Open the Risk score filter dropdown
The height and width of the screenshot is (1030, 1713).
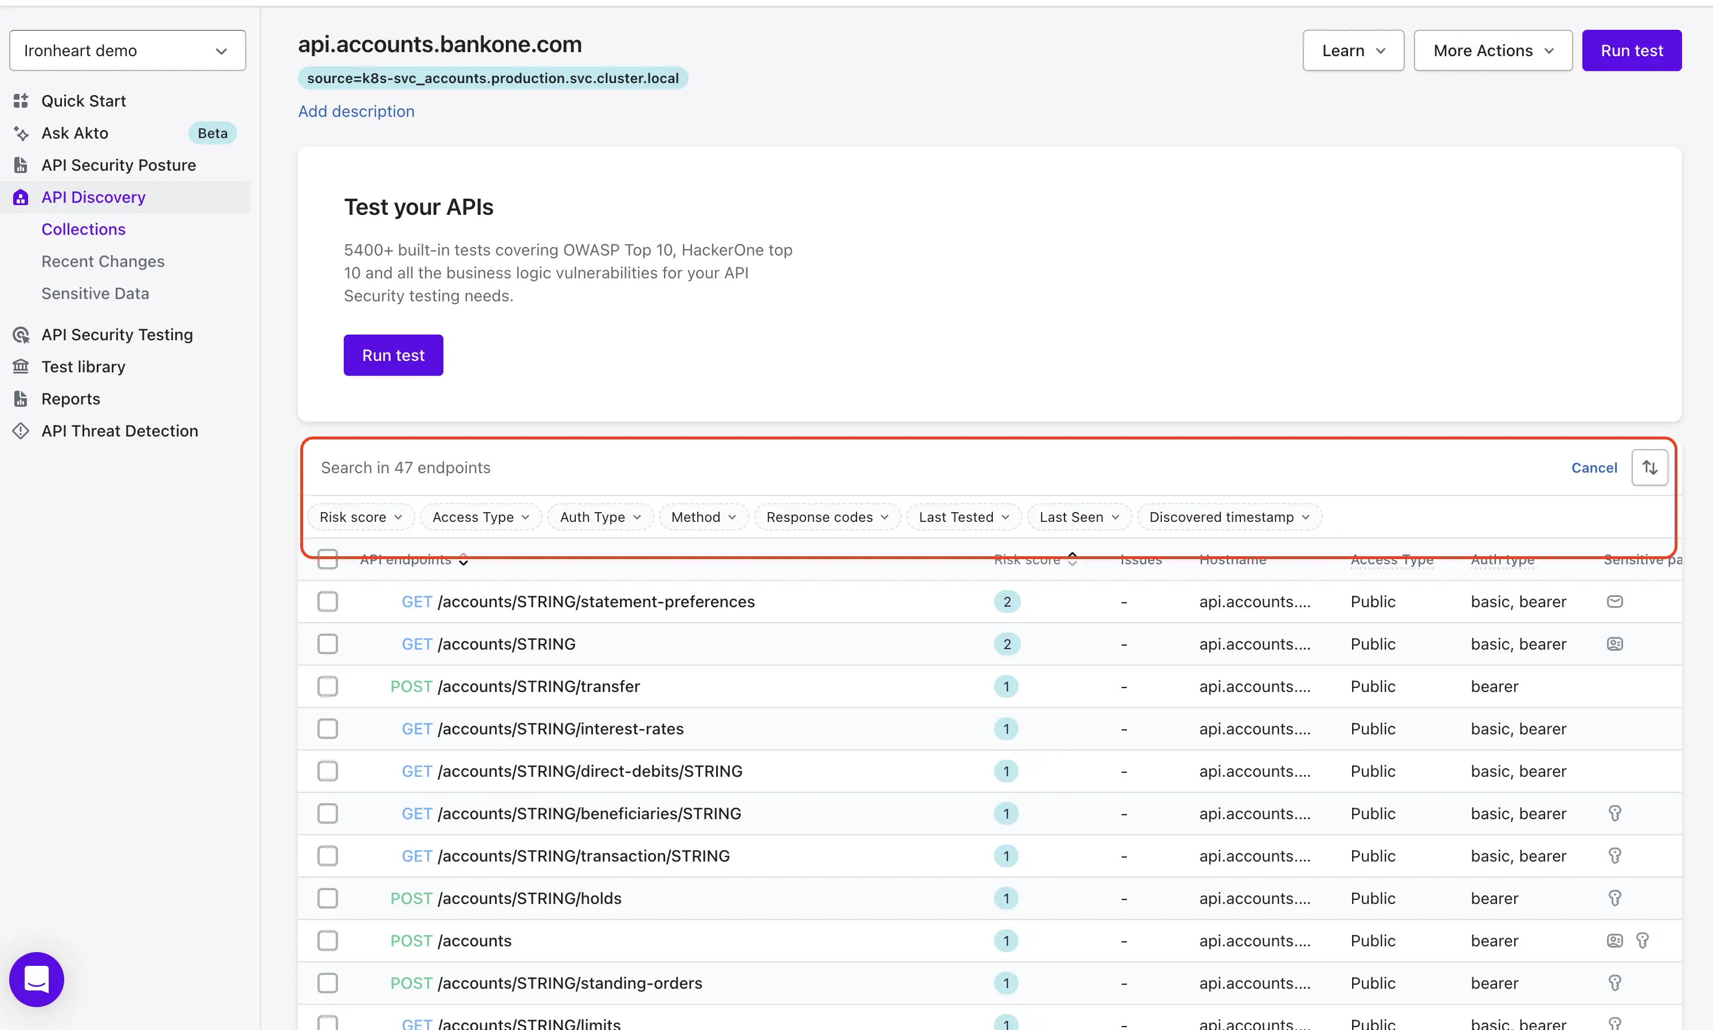coord(360,517)
